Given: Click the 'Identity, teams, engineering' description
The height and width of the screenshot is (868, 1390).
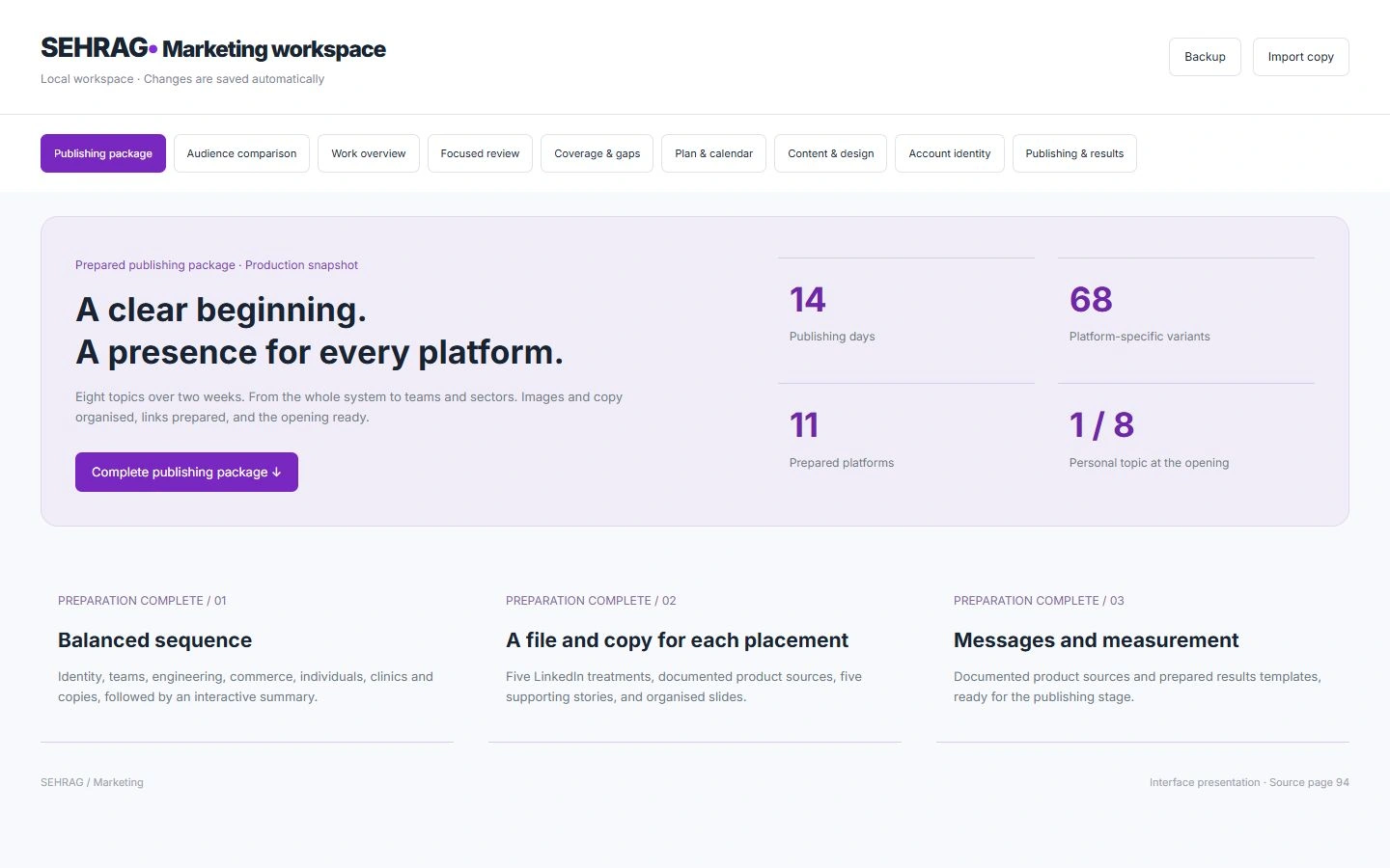Looking at the screenshot, I should pyautogui.click(x=245, y=687).
